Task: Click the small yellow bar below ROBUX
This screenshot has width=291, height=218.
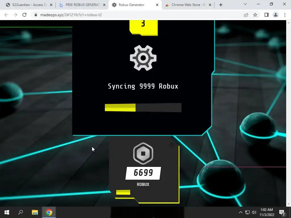Action: tap(123, 192)
